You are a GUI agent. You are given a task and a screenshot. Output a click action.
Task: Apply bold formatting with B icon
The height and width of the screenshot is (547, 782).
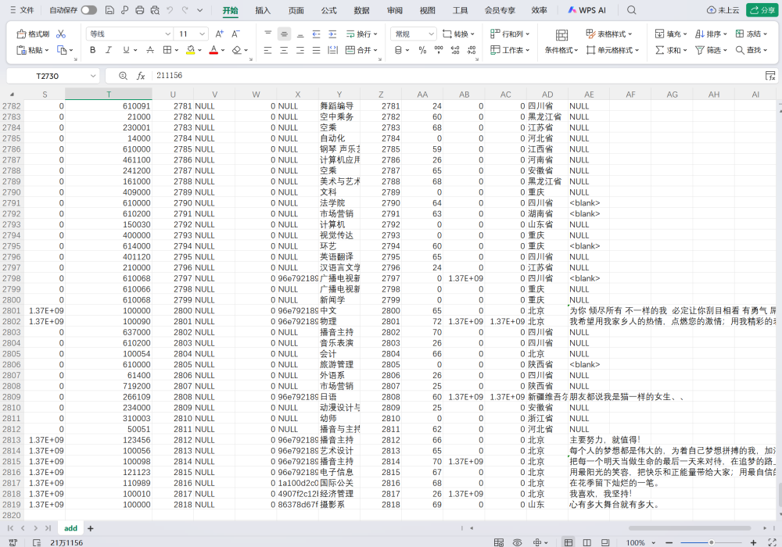pyautogui.click(x=92, y=50)
